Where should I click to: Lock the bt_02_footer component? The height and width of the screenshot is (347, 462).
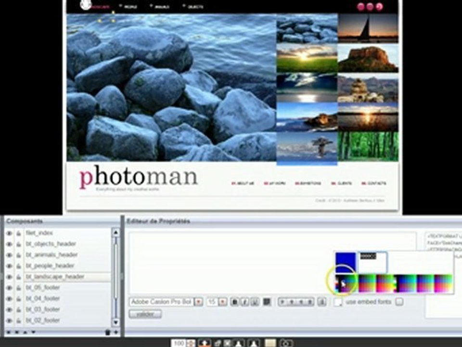tap(19, 320)
